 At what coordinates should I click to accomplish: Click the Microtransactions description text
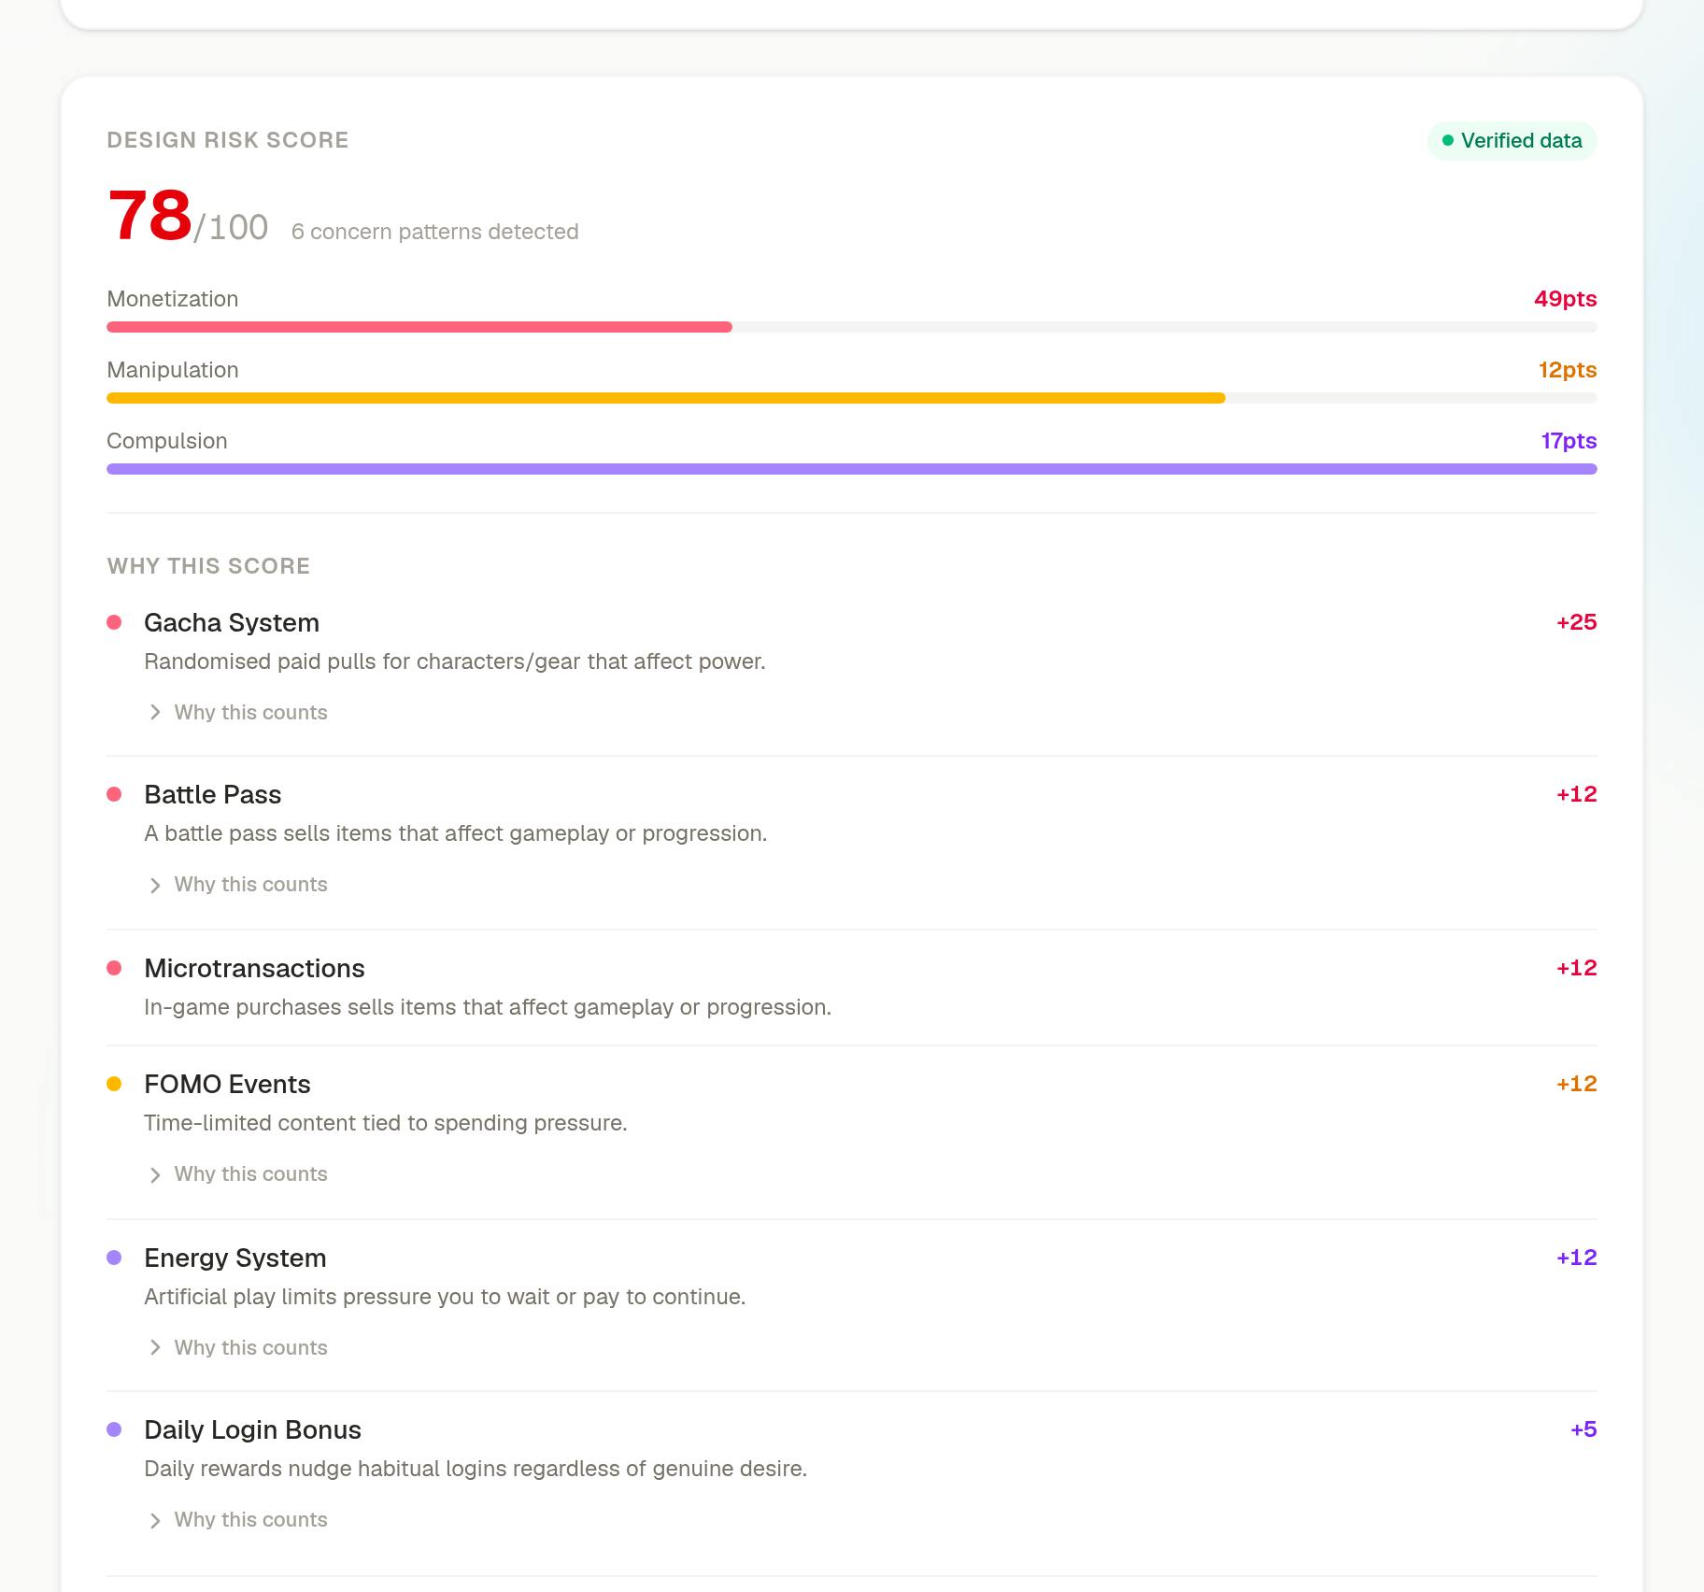point(488,1007)
